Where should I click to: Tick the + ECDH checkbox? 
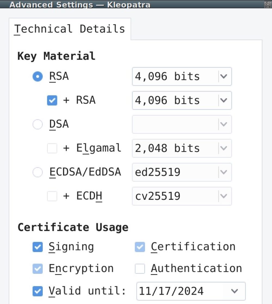pos(52,196)
